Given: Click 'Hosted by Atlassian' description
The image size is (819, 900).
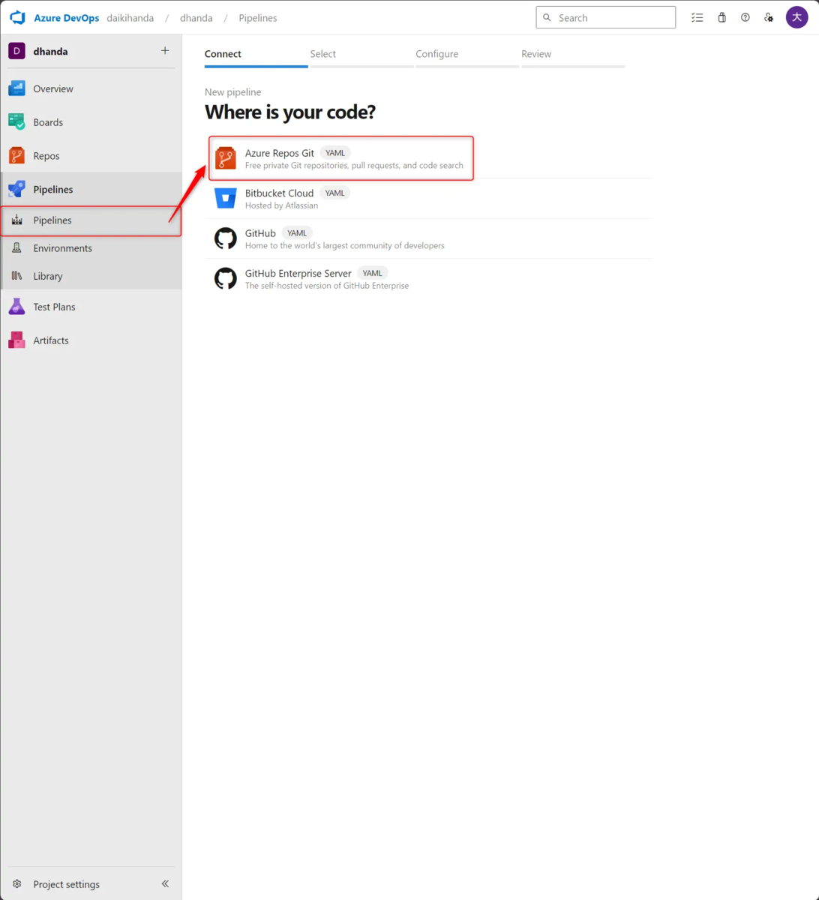Looking at the screenshot, I should tap(281, 205).
